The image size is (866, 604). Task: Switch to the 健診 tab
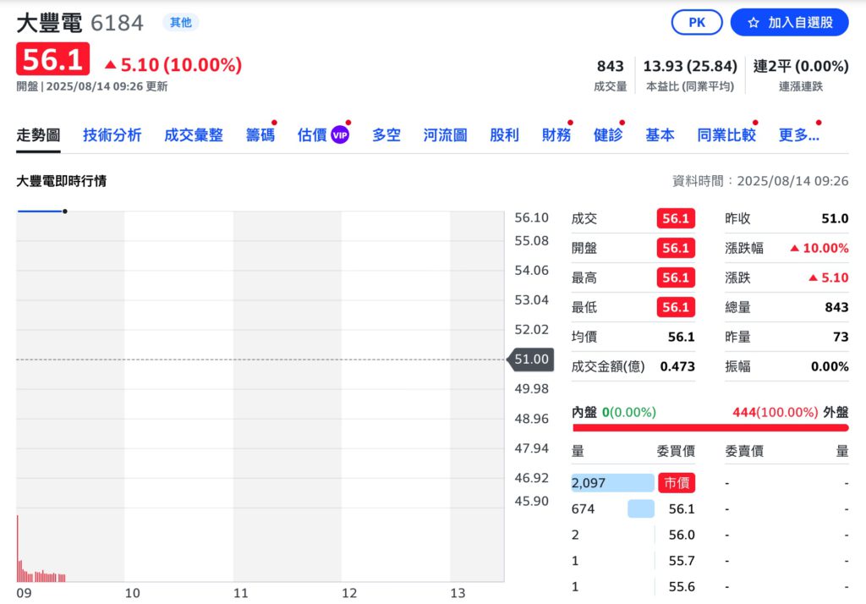point(608,135)
